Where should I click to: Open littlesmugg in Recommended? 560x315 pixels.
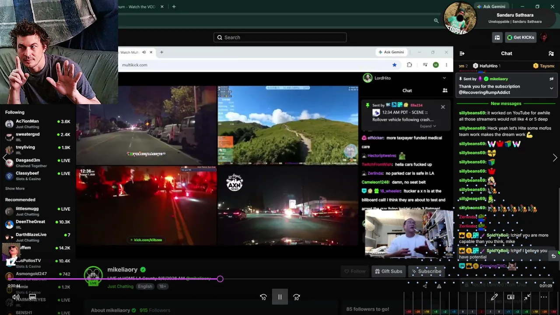[x=38, y=211]
